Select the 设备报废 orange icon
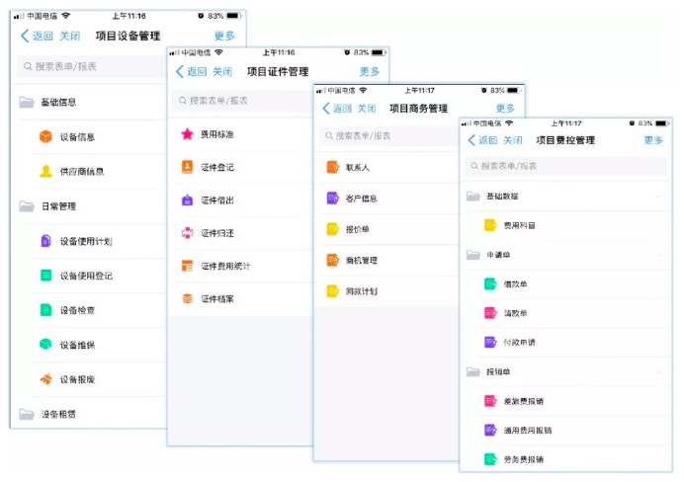The image size is (684, 482). 45,379
